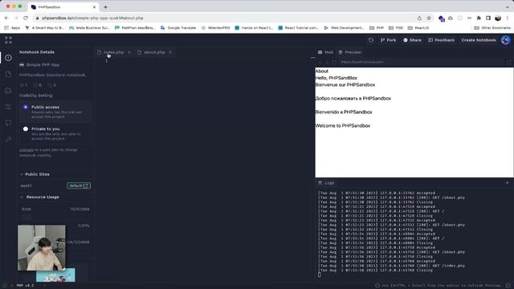Reload the browser page
Screen dimensions: 514x289
(26, 18)
